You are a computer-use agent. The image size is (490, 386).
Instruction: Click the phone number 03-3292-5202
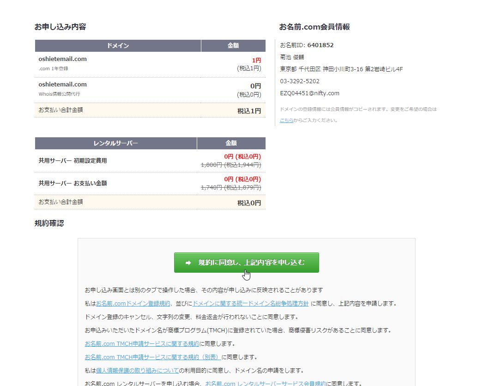[300, 81]
